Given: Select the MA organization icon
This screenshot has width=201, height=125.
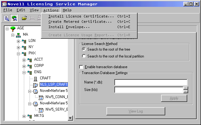Looking at the screenshot, I should point(19,35).
